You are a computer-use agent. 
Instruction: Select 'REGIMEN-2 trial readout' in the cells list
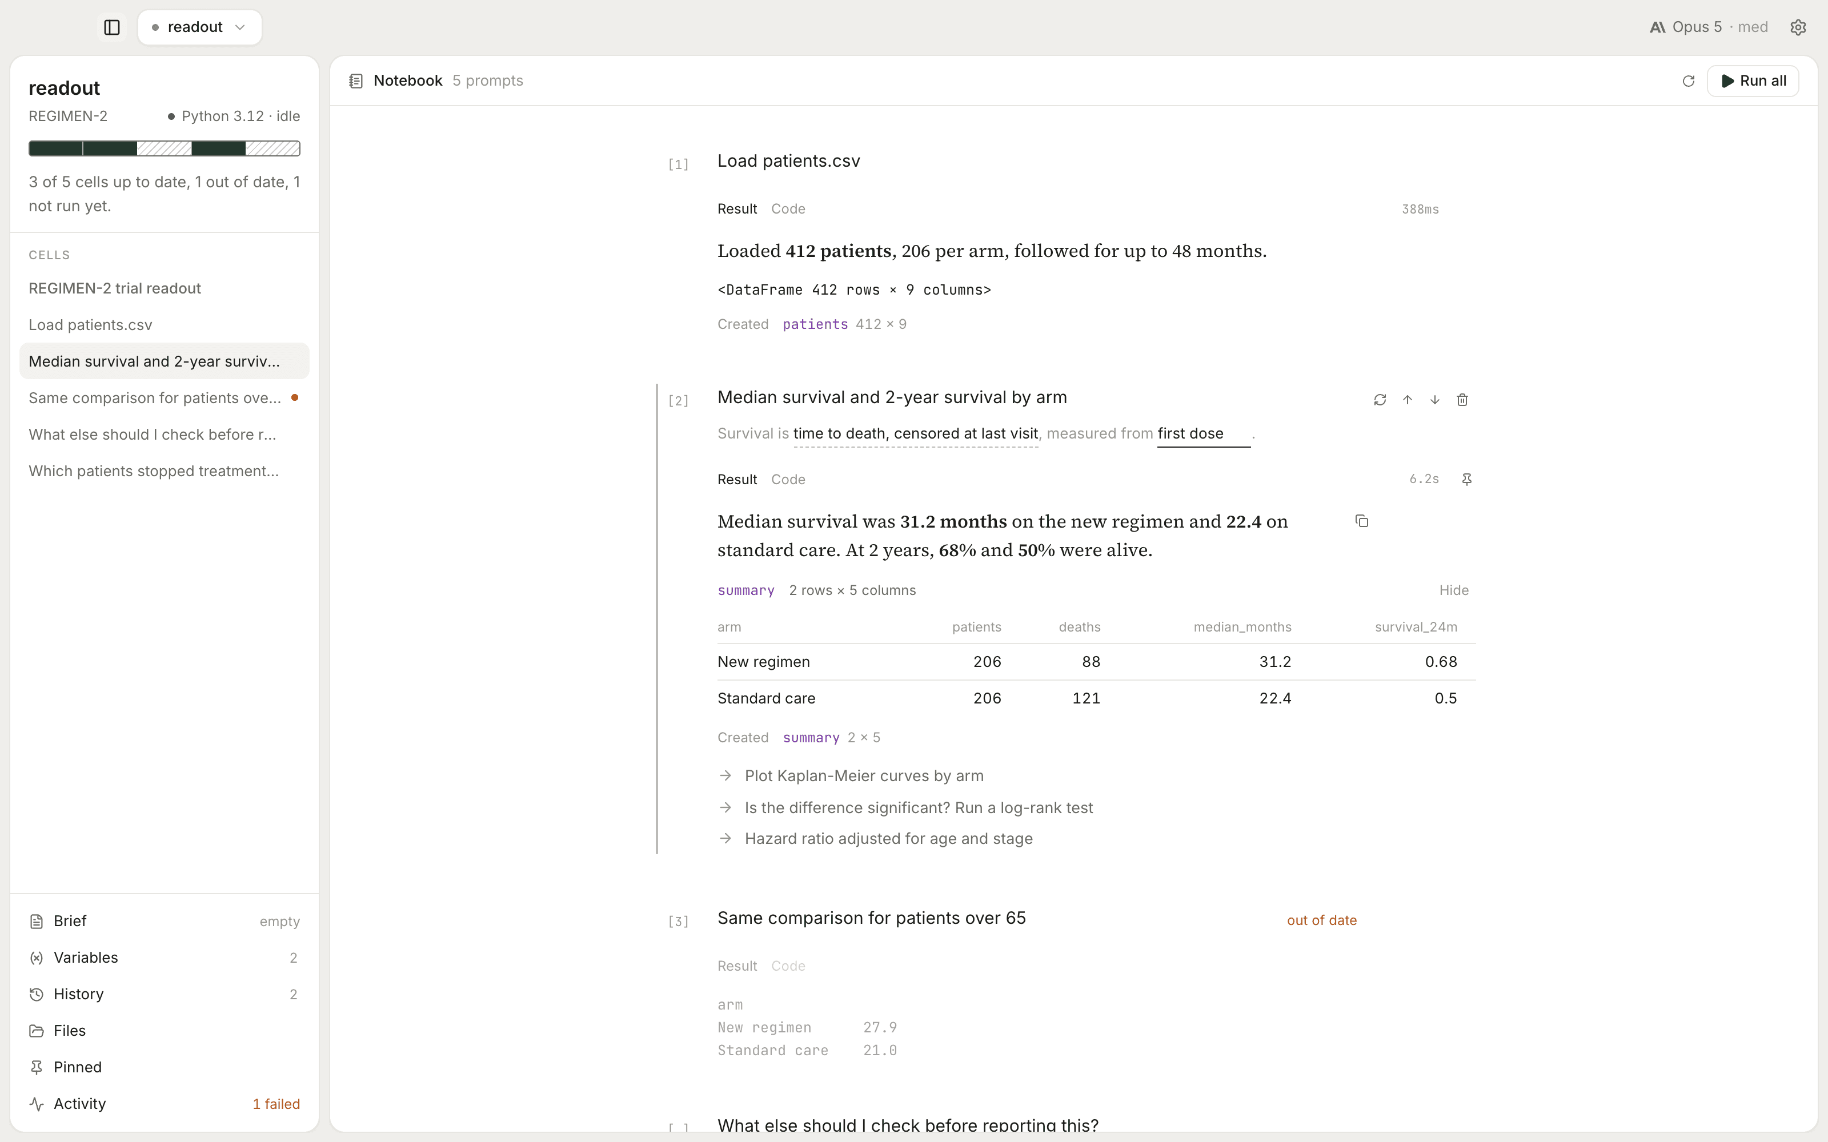pos(164,288)
